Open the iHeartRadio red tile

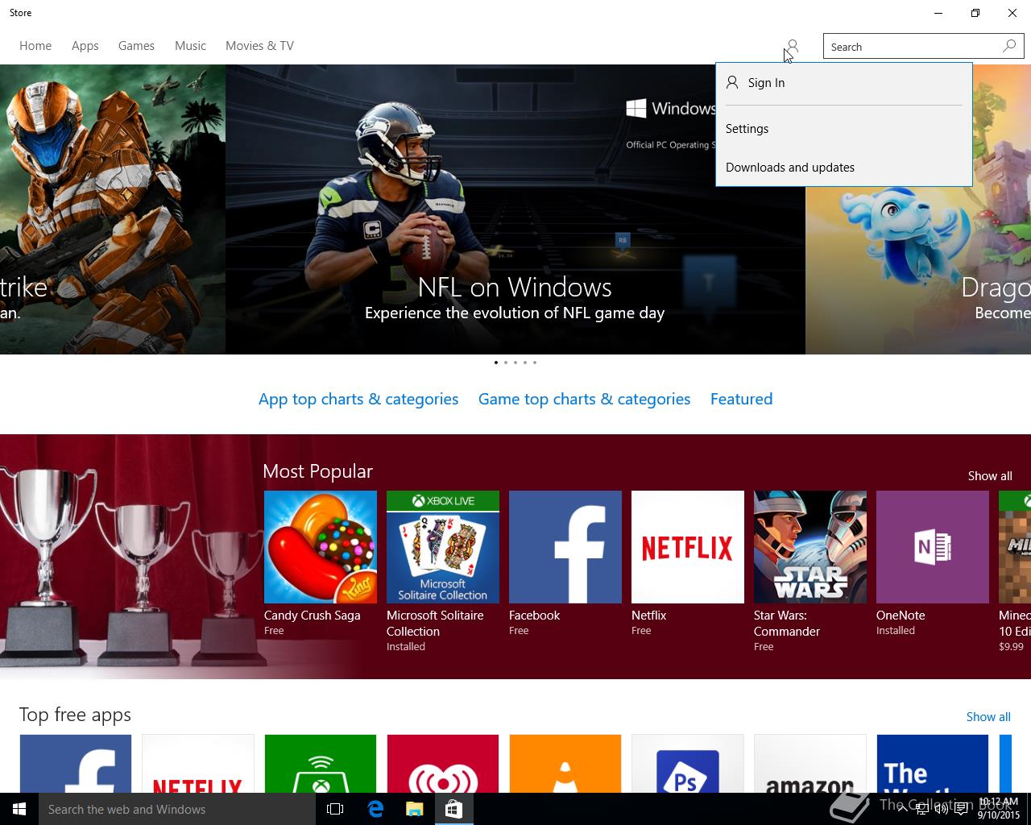pos(443,763)
